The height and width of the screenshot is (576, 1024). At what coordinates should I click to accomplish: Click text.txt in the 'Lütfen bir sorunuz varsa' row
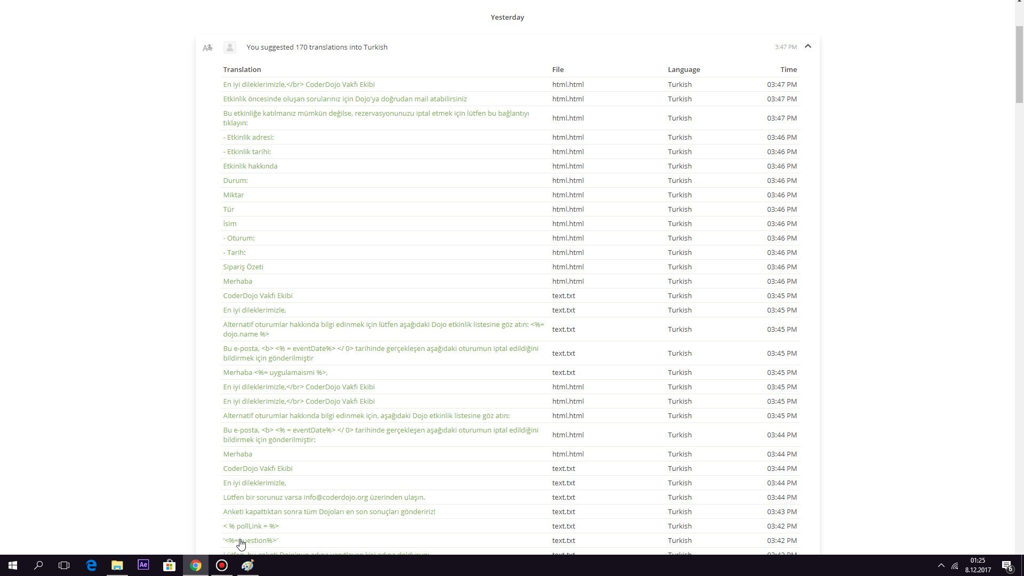tap(563, 498)
